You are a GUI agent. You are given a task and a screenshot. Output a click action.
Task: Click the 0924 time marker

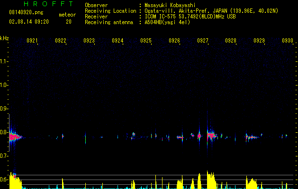[117, 41]
